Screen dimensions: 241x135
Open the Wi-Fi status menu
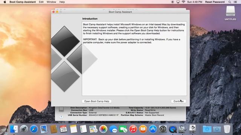(183, 2)
